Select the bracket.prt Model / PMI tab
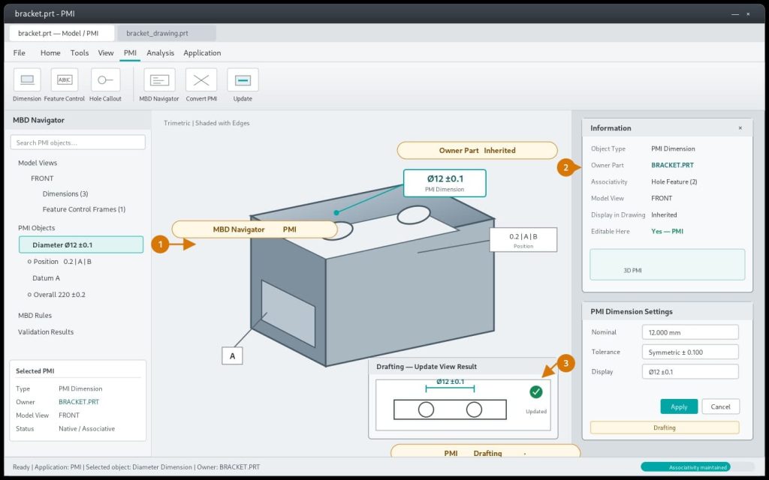769x480 pixels. [62, 33]
